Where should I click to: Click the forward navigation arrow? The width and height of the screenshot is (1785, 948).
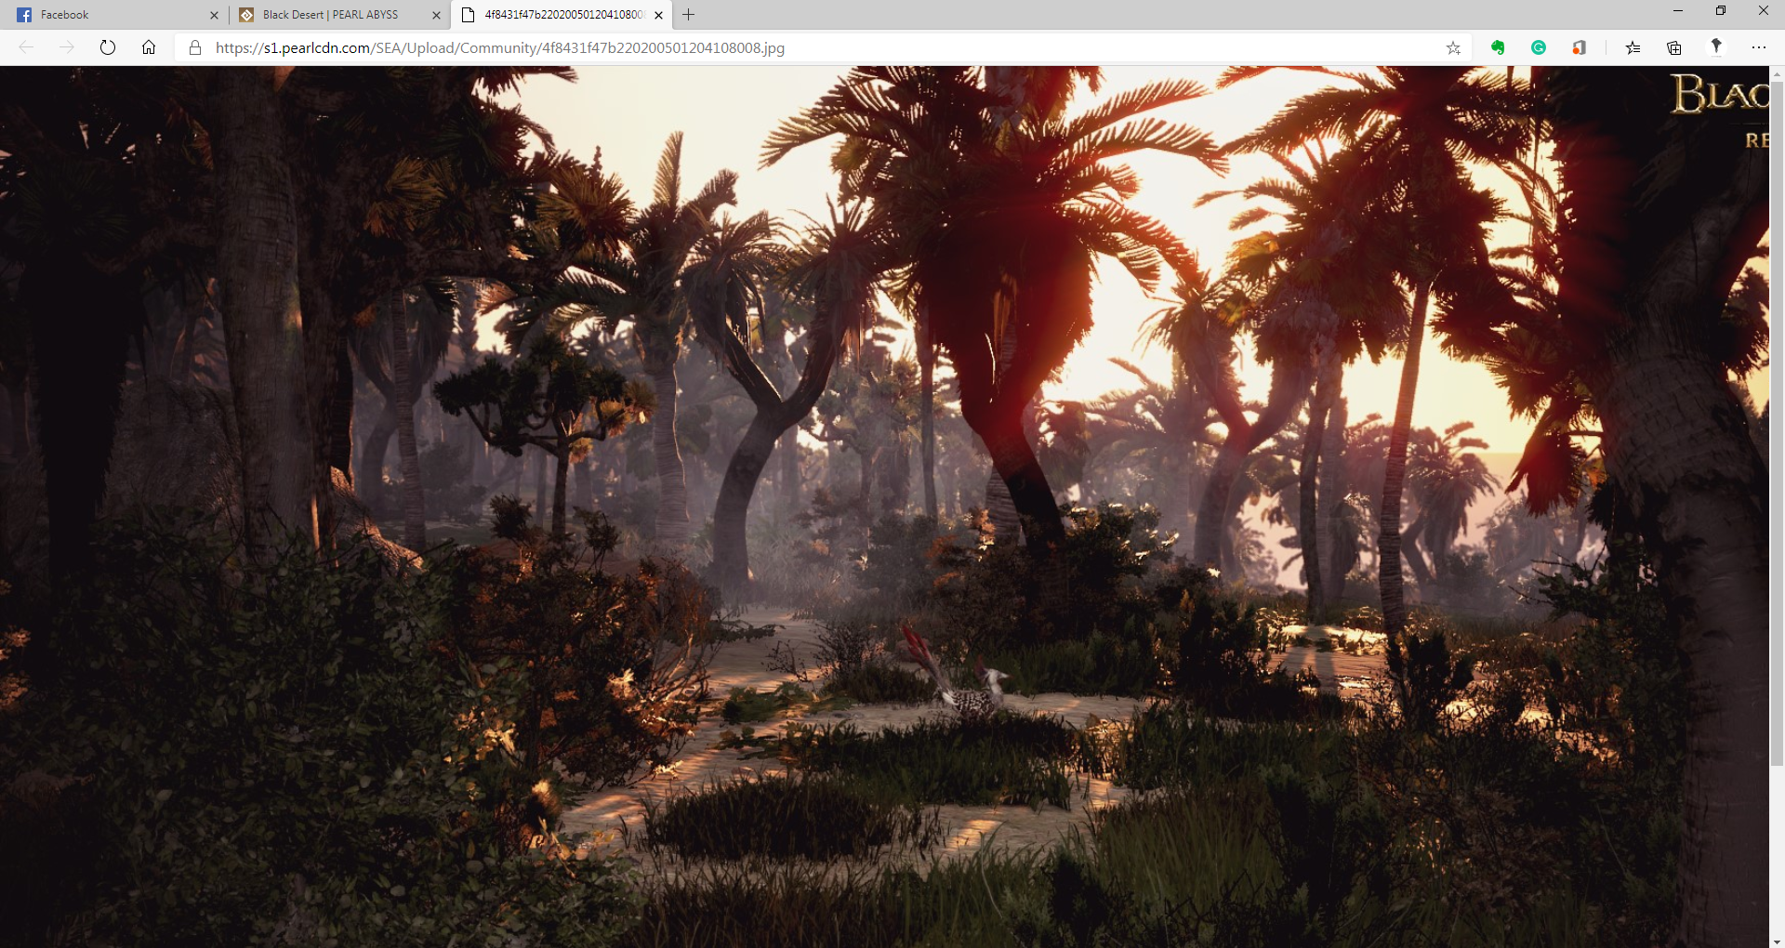[66, 47]
